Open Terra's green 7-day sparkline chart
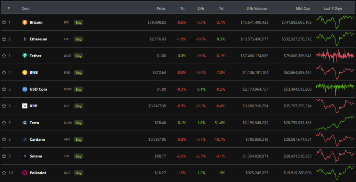 pyautogui.click(x=335, y=123)
